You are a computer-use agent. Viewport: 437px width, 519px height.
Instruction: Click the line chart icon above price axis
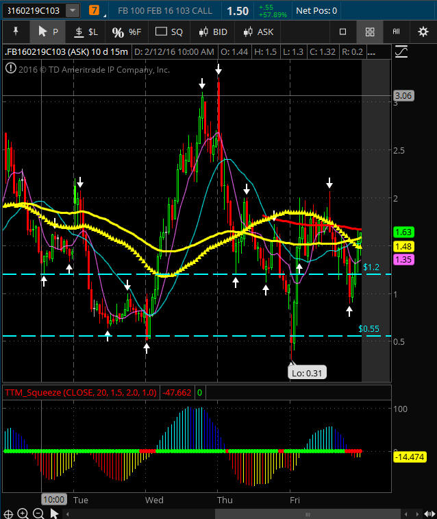click(401, 51)
